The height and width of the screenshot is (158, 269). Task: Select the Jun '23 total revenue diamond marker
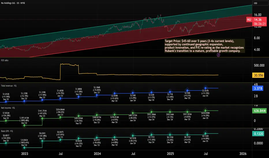[60, 98]
